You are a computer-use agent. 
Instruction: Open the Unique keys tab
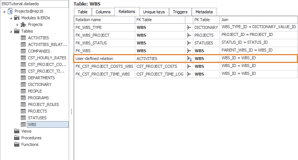[x=154, y=12]
